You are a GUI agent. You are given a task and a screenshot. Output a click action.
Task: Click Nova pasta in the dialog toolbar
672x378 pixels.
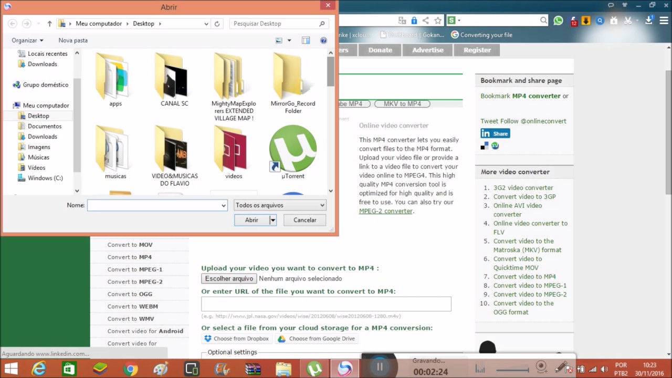73,40
